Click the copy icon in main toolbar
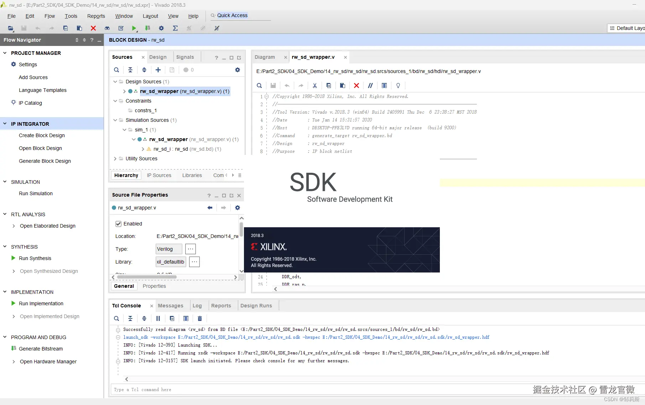The image size is (645, 405). [66, 28]
